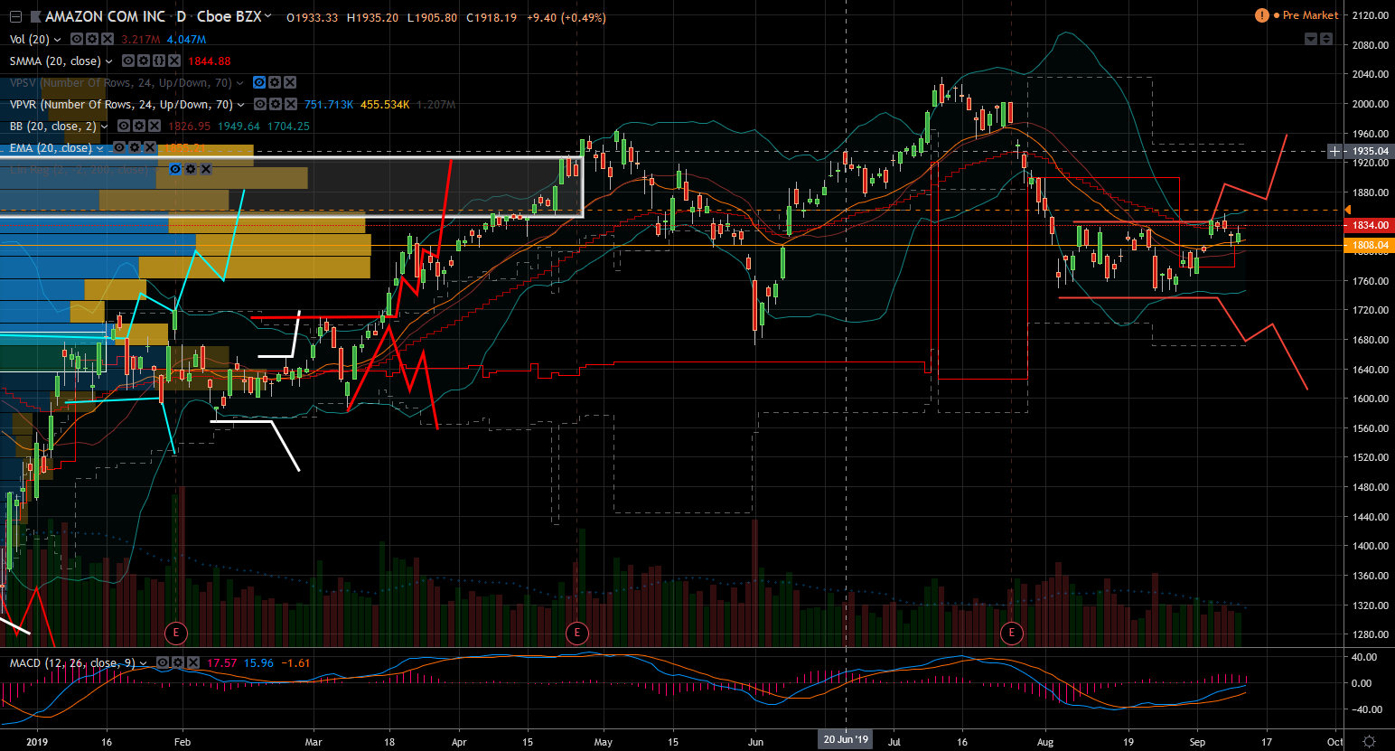Hide the BB Bollinger Bands indicator
This screenshot has height=751, width=1395.
[x=124, y=127]
